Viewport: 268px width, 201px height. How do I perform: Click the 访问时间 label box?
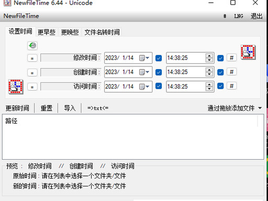[x=71, y=86]
